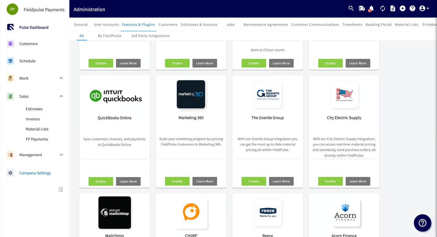
Task: Enable The Granite Group integration
Action: 254,181
